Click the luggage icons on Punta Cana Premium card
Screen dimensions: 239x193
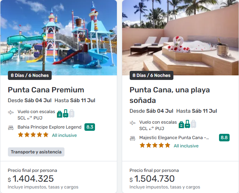[x=66, y=113]
